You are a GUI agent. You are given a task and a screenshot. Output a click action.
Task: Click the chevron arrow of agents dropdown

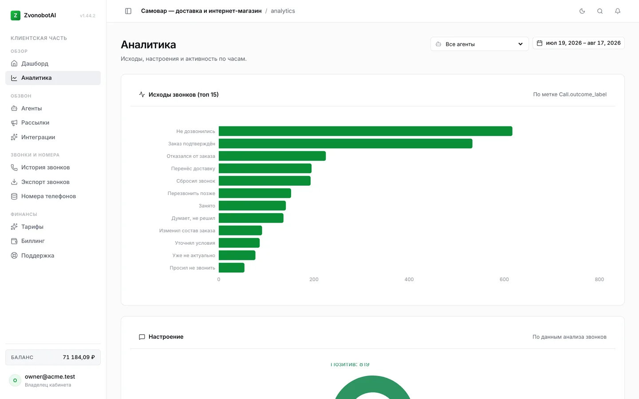click(521, 44)
